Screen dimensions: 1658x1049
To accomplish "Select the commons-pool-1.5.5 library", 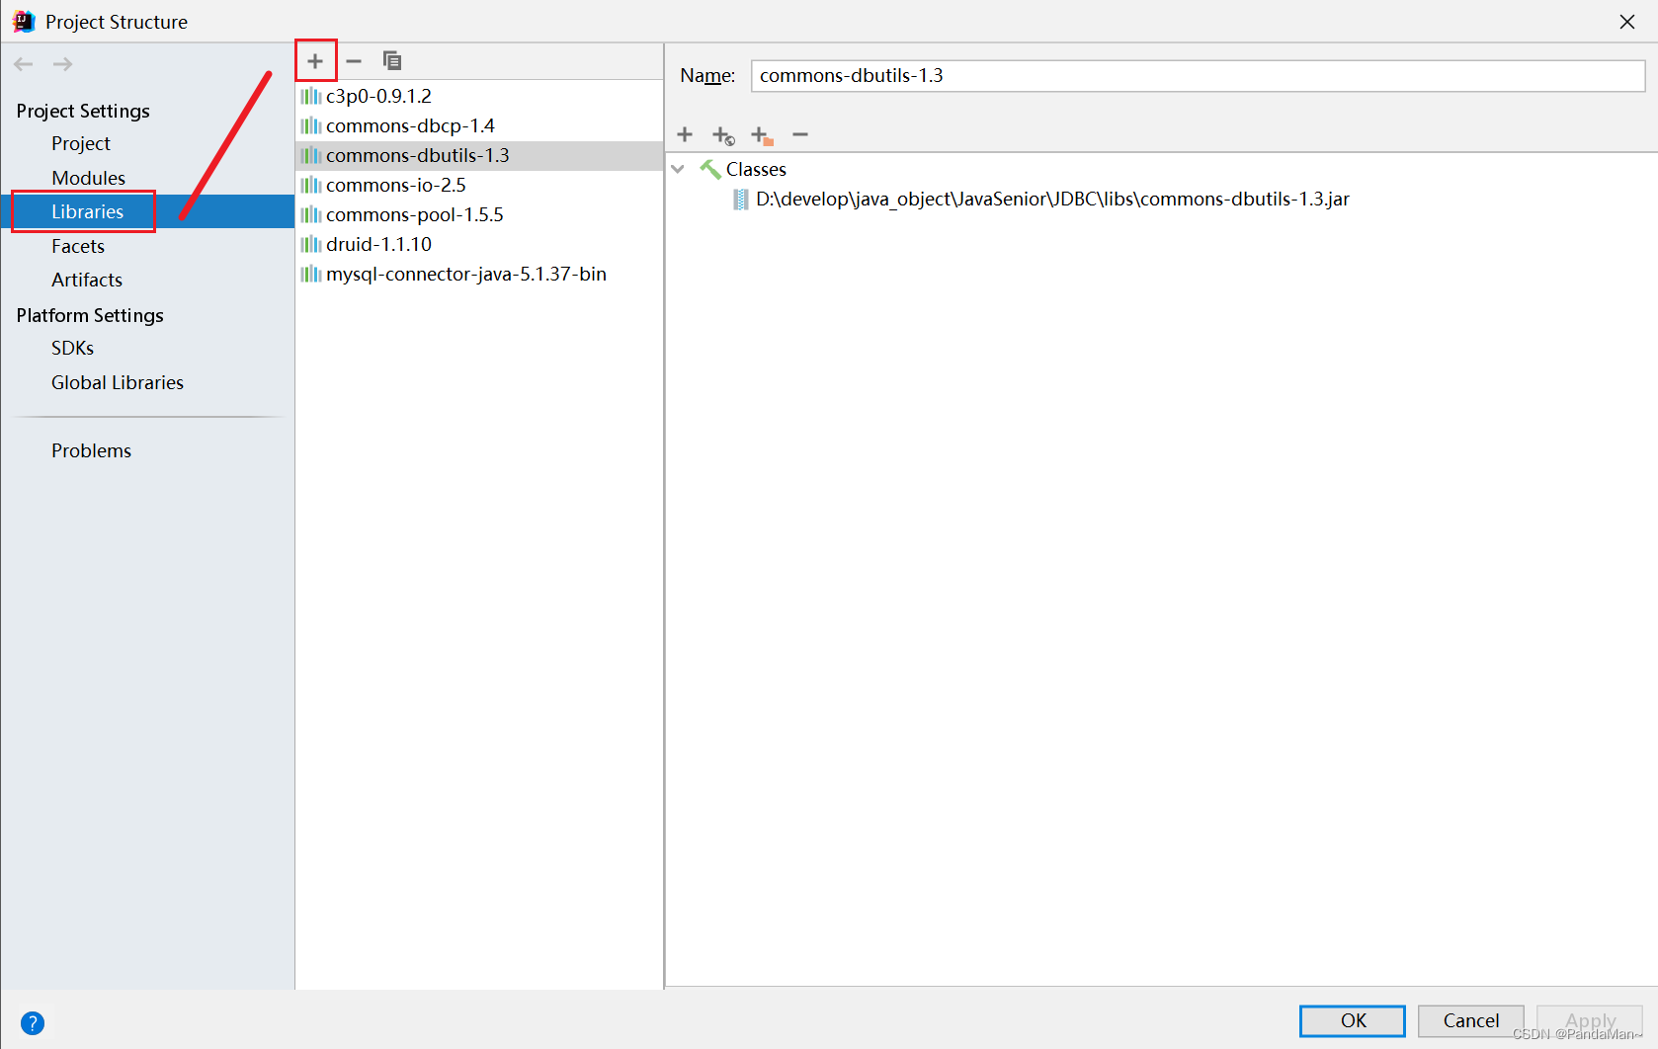I will [x=479, y=214].
